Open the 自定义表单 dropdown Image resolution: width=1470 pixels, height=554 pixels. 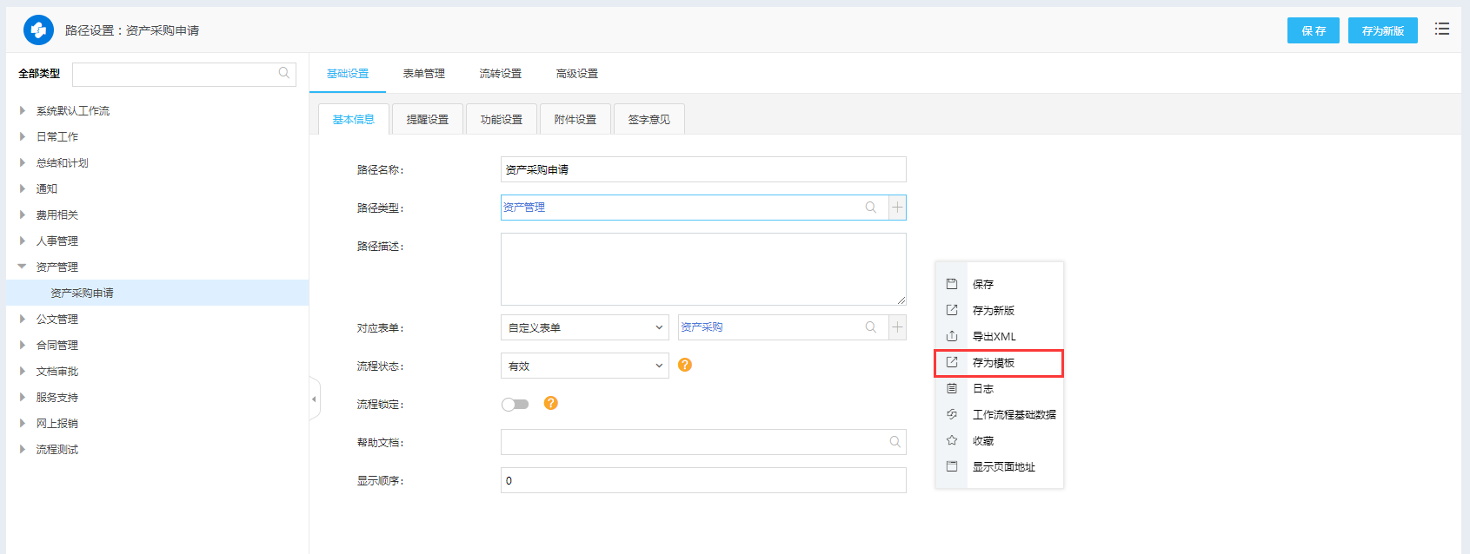[584, 327]
